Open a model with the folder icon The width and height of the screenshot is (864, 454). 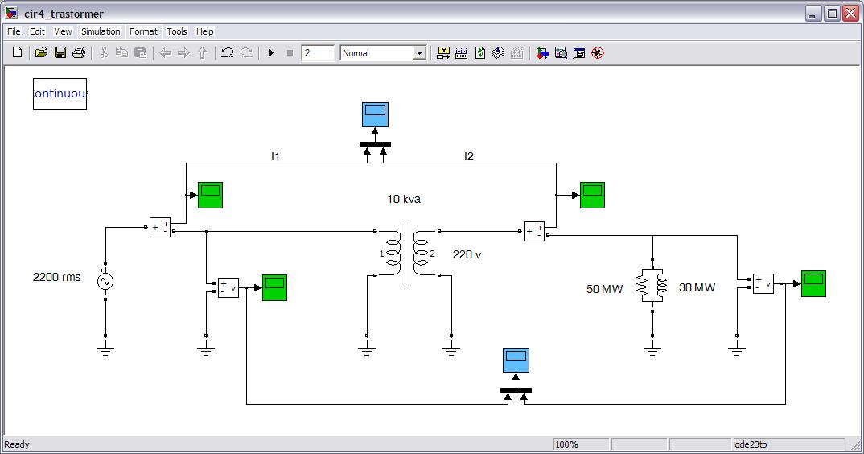41,53
